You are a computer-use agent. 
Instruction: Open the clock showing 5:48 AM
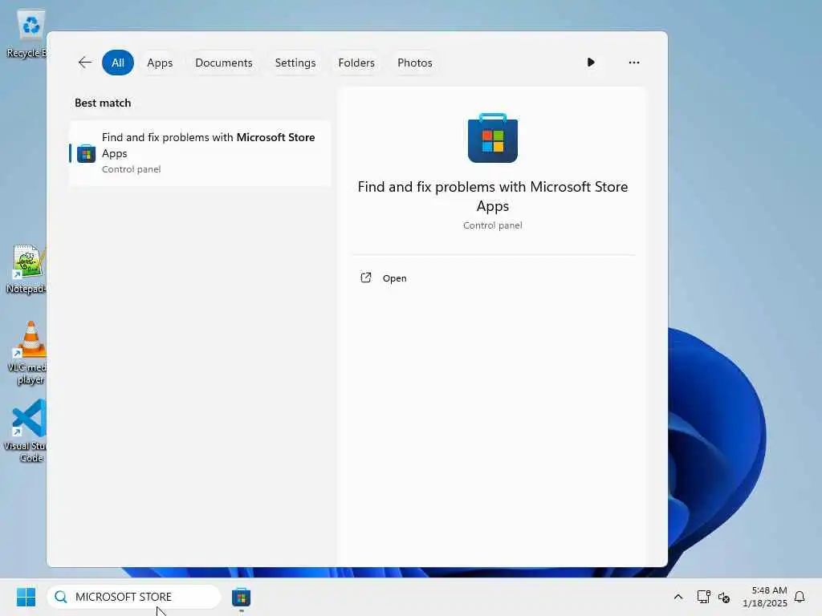[x=765, y=597]
